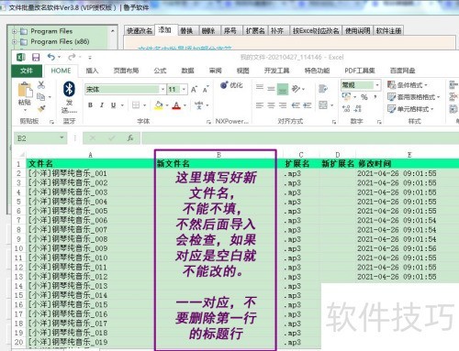459x351 pixels.
Task: Click the Bluetooth send icon
Action: 69,89
